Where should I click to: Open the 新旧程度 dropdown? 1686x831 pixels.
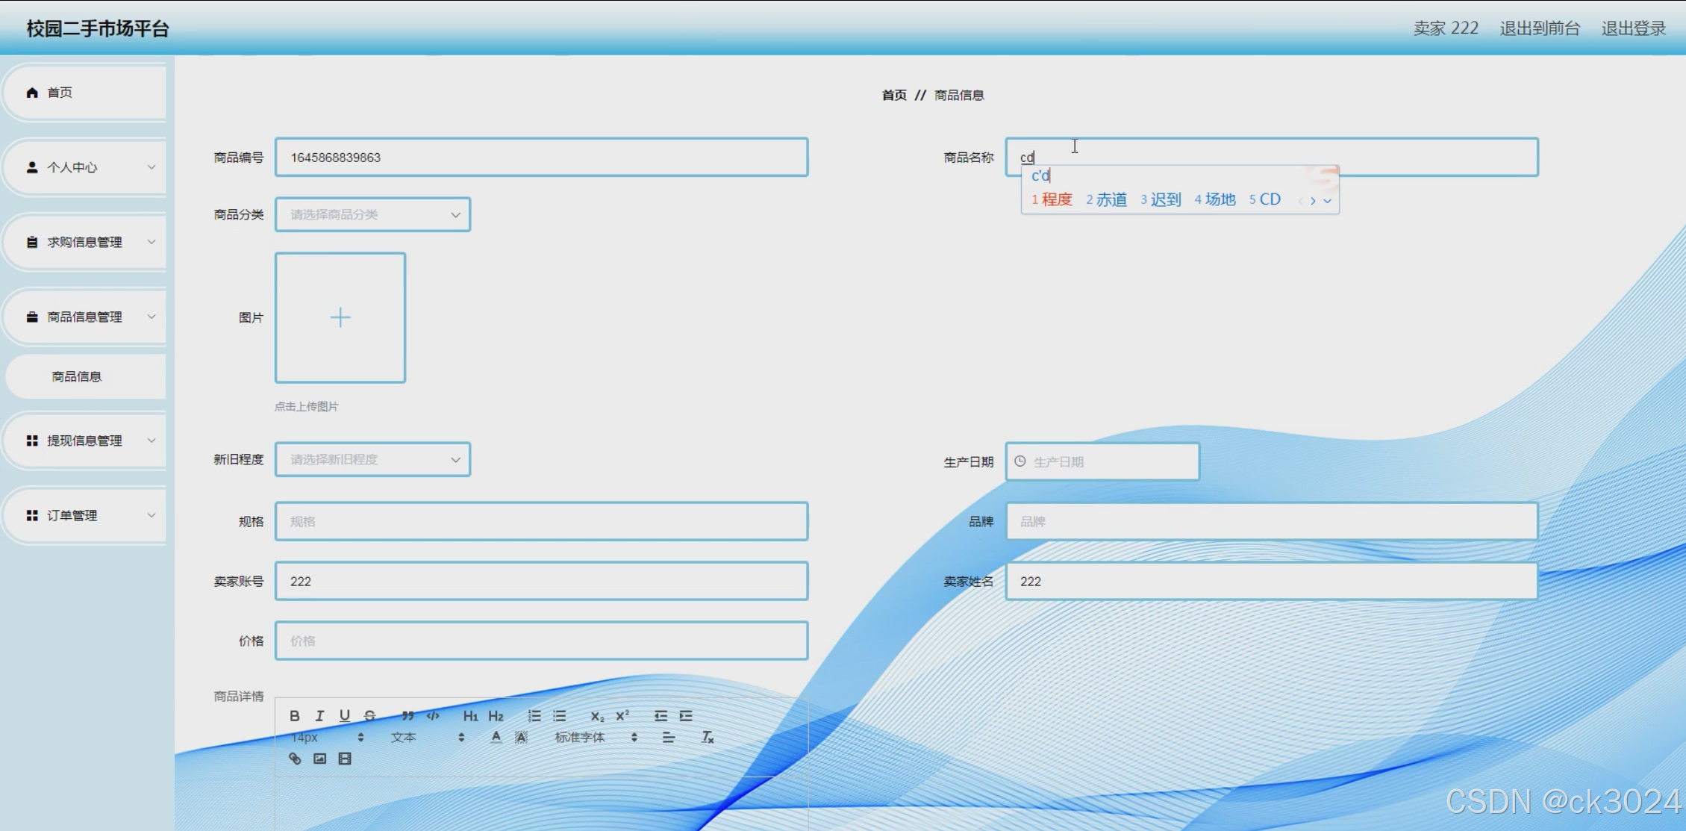pyautogui.click(x=372, y=459)
